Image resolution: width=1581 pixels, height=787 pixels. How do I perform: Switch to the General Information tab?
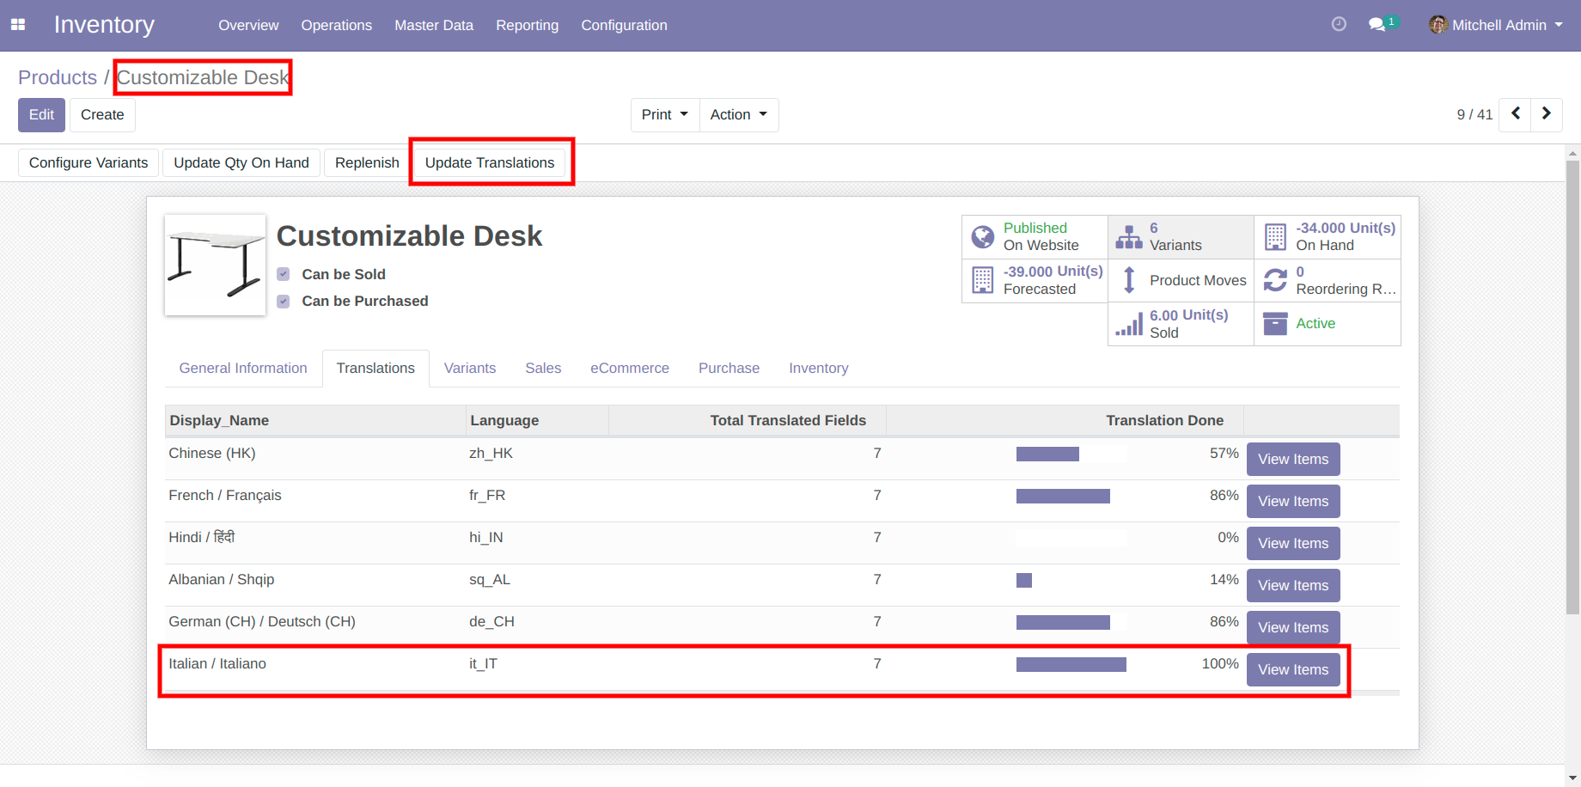click(x=243, y=369)
